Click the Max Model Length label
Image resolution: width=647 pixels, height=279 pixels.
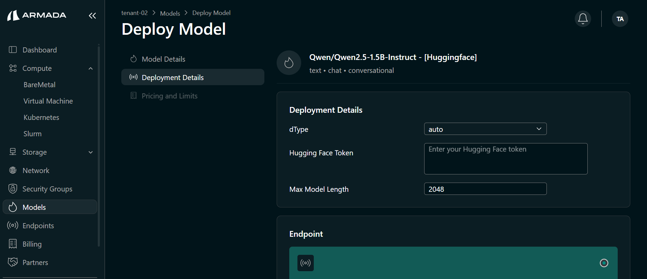pos(319,189)
